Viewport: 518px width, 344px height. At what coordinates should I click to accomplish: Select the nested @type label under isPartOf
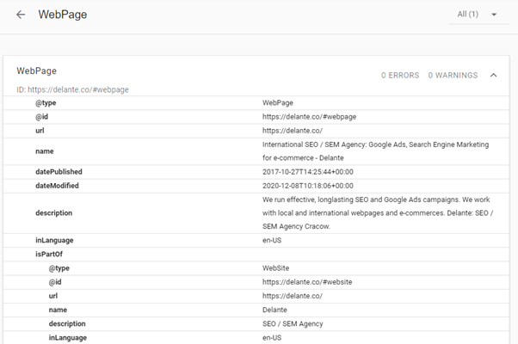(x=59, y=268)
